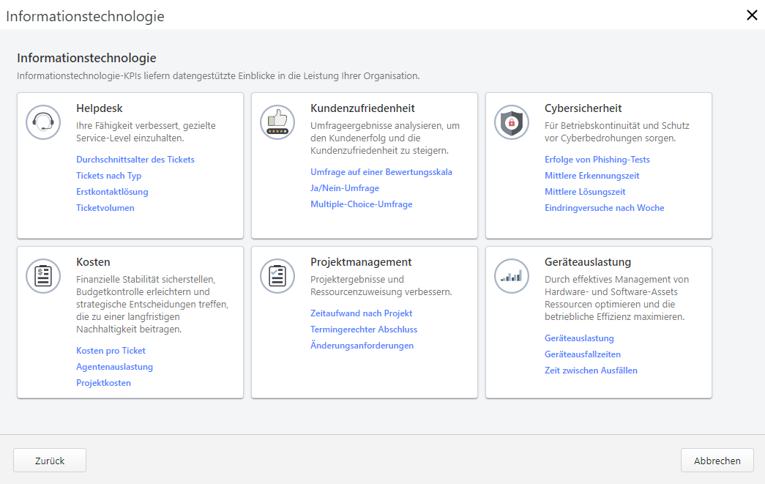765x484 pixels.
Task: Click the Zurück button
Action: (49, 460)
